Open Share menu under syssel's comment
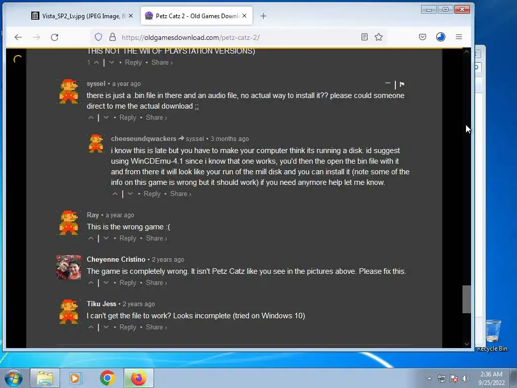Screen dimensions: 517x388 click(157, 117)
